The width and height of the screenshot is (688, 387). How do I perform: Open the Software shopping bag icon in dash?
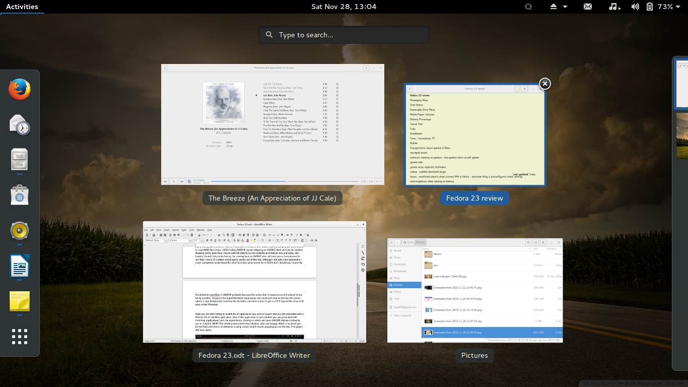click(x=20, y=195)
